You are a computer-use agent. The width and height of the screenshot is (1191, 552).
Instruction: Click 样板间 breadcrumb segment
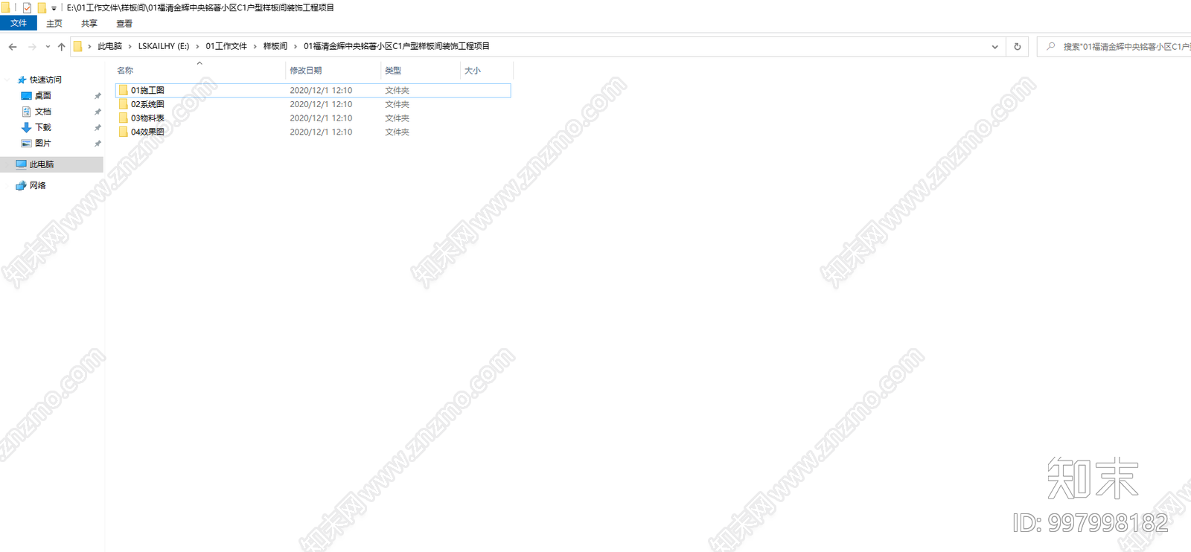[x=275, y=46]
